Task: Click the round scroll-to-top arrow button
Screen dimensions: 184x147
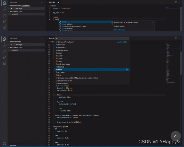Action: coord(176,136)
